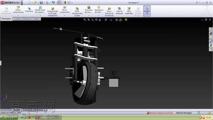Open File Explorer folder icon in task pane
This screenshot has height=120, width=213.
coord(211,37)
